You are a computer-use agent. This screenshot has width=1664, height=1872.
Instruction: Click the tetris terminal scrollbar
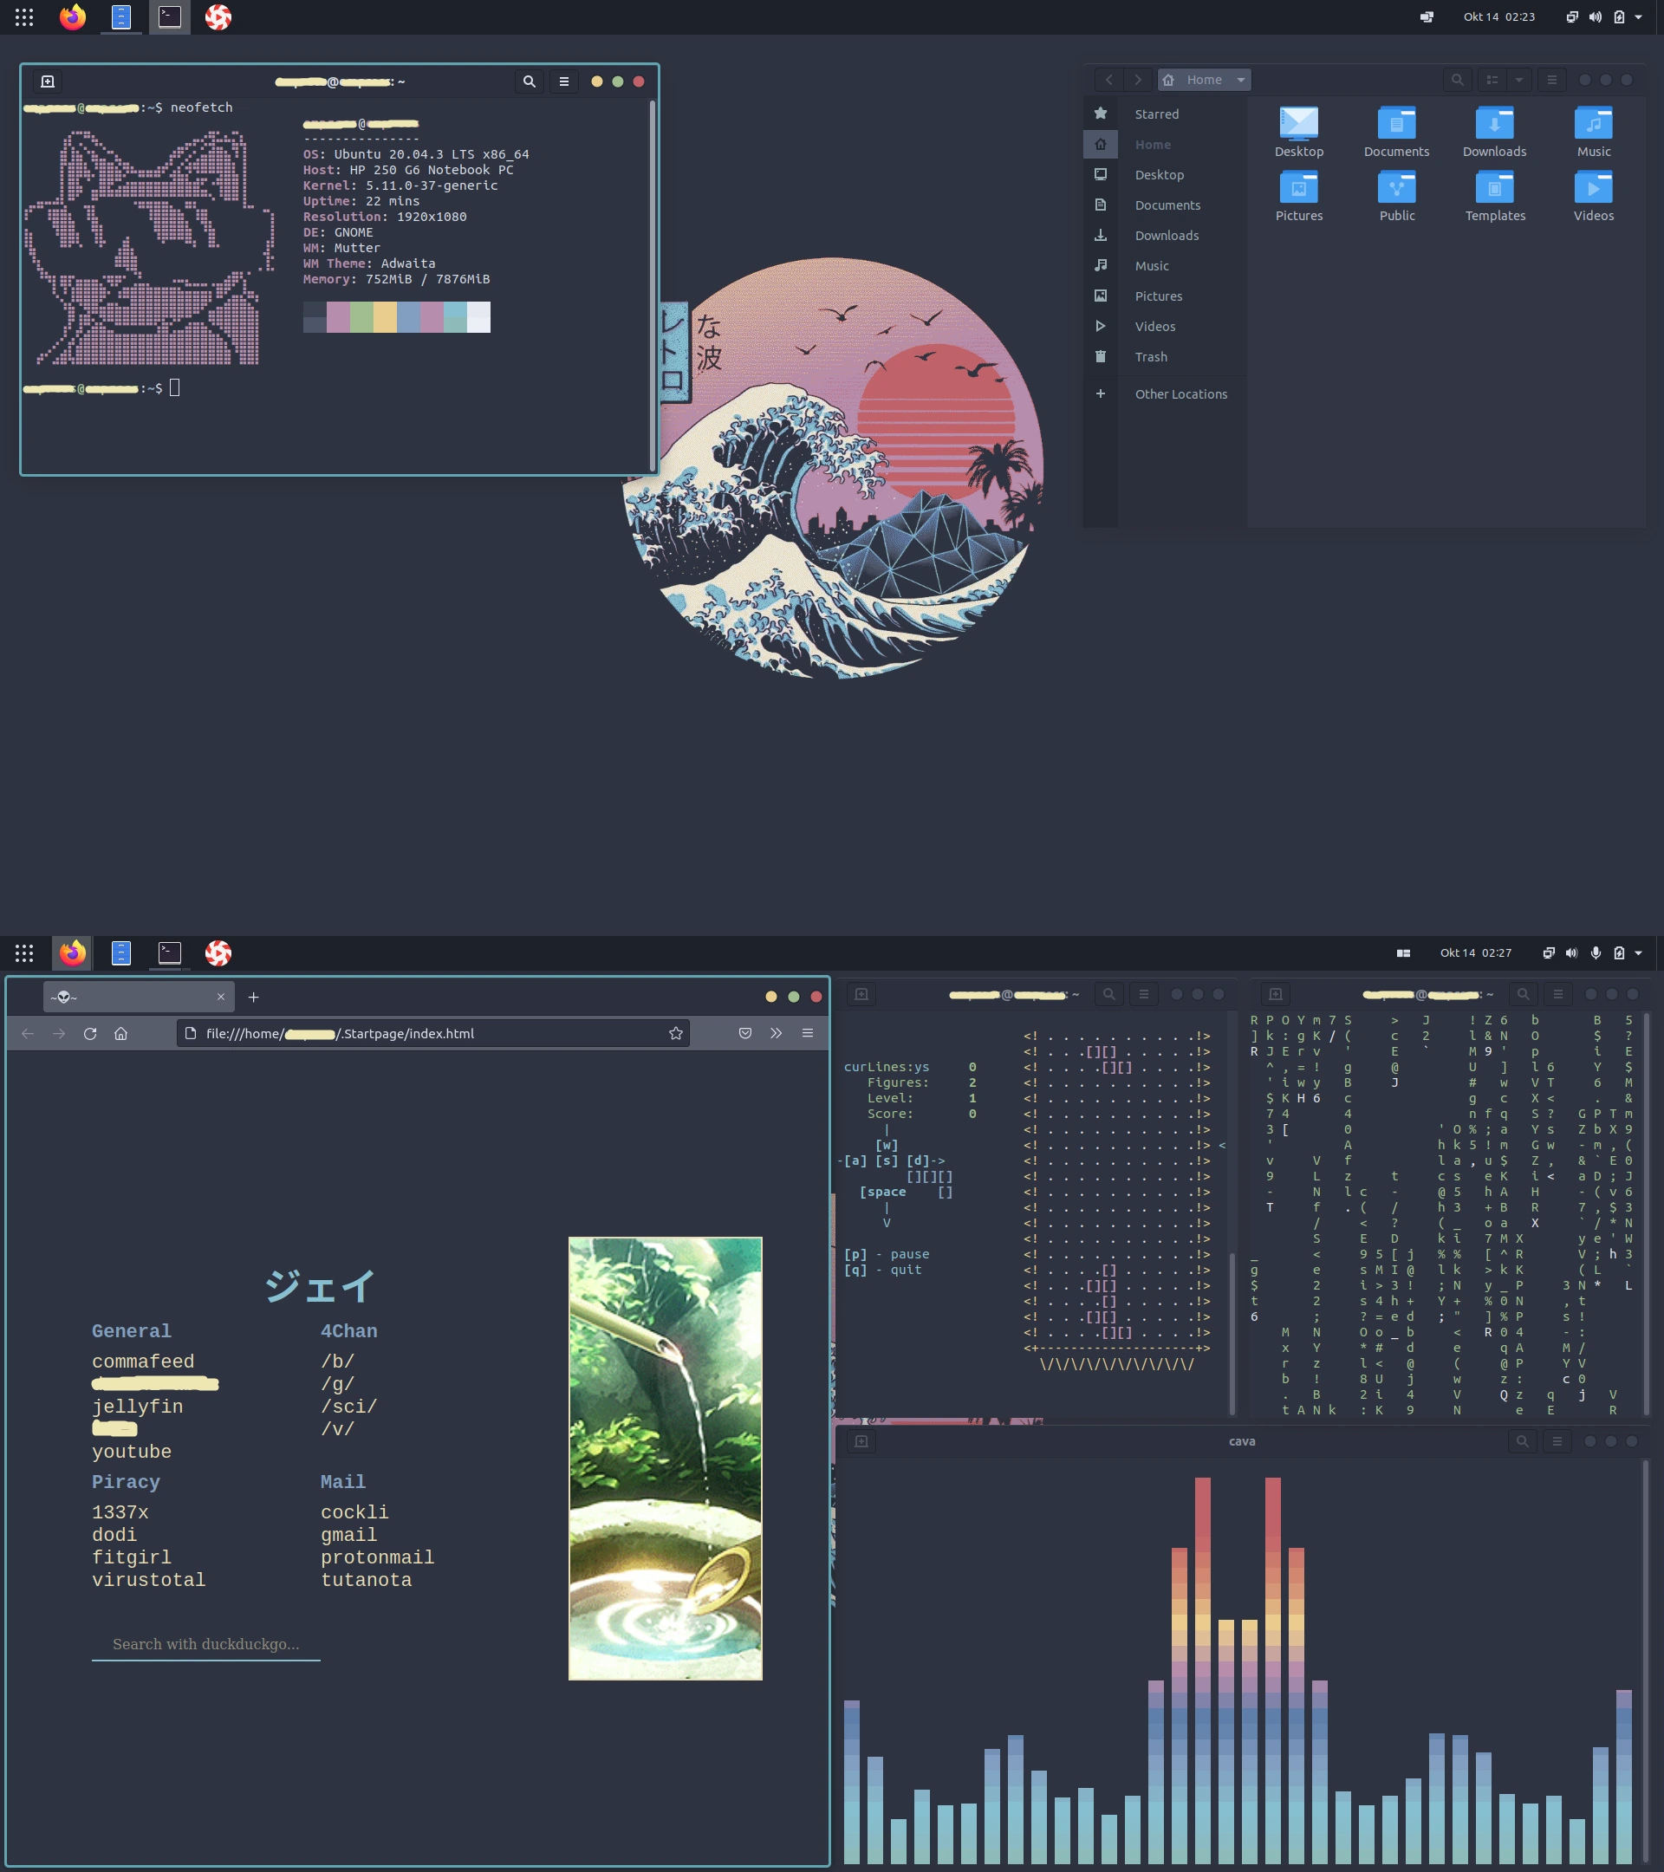click(x=1232, y=1333)
